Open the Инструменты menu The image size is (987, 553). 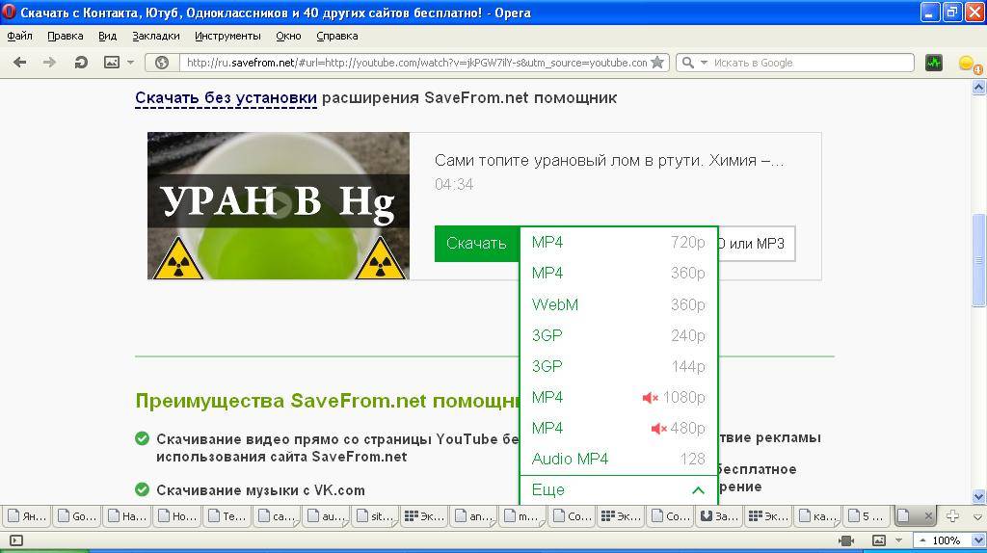227,36
